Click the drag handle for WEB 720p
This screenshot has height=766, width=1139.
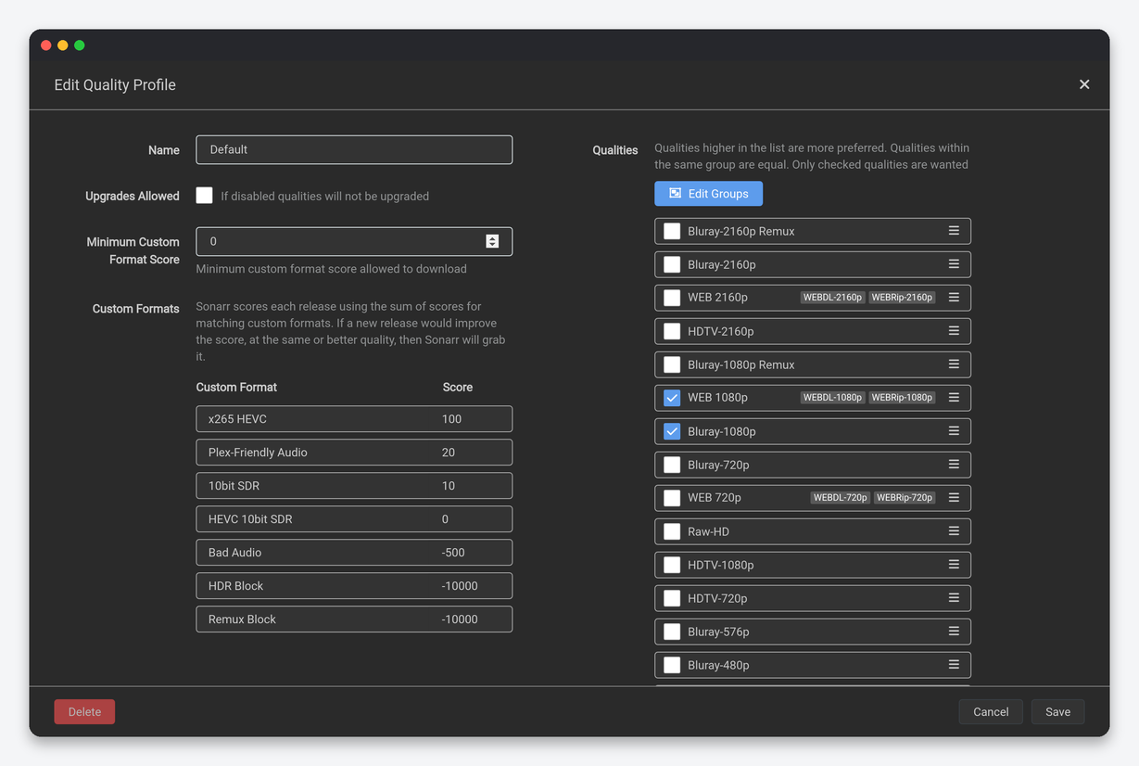[954, 498]
